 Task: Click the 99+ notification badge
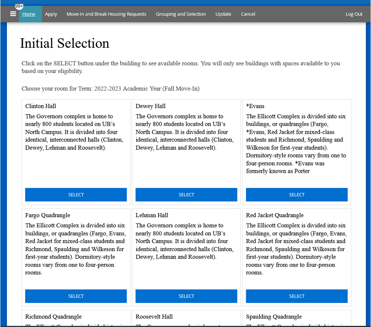pos(19,6)
